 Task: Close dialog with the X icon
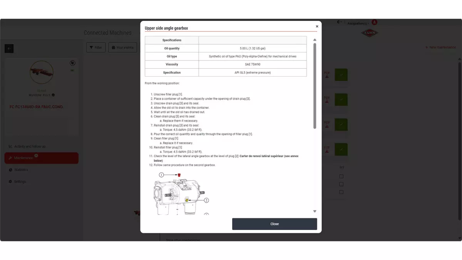pyautogui.click(x=317, y=27)
